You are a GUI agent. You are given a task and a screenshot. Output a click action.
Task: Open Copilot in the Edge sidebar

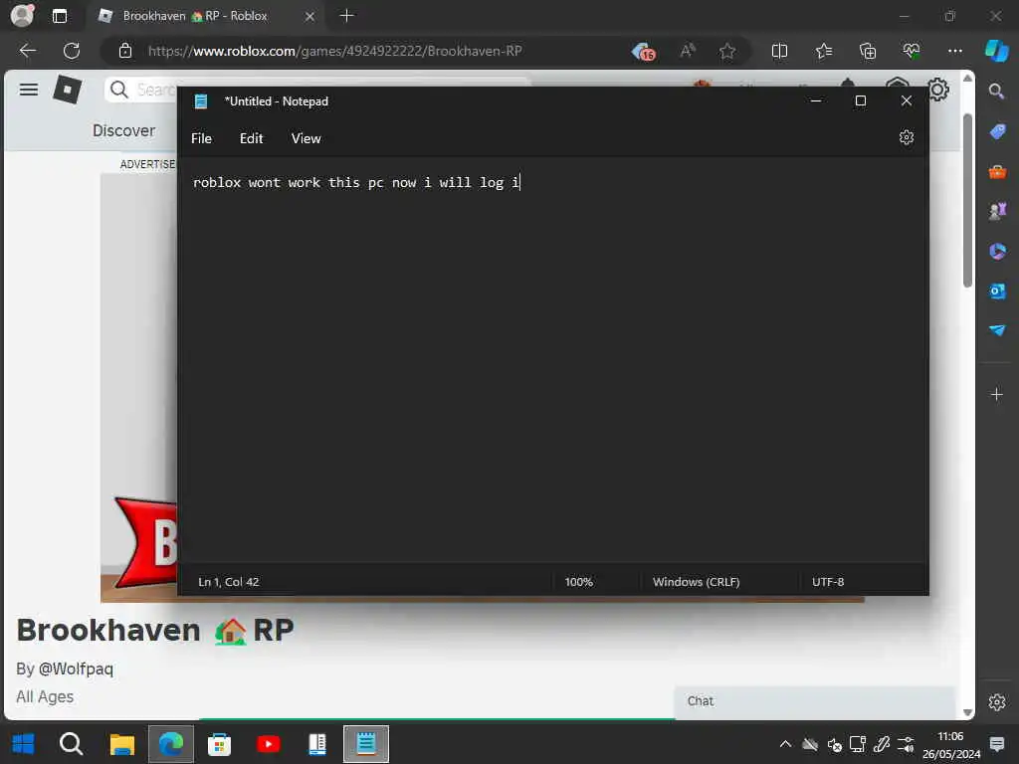(x=997, y=51)
